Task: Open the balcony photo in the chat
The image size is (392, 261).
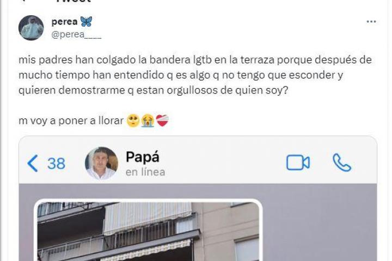Action: pos(148,231)
